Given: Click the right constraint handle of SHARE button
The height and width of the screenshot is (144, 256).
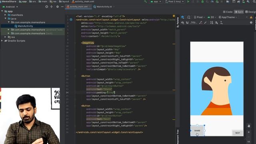Looking at the screenshot, I should pyautogui.click(x=204, y=131).
